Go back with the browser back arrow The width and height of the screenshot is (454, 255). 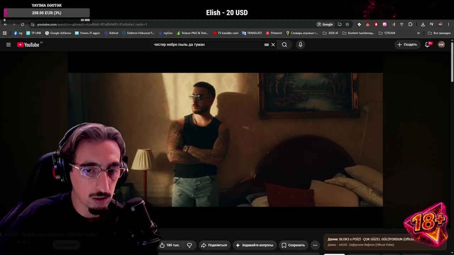point(5,24)
